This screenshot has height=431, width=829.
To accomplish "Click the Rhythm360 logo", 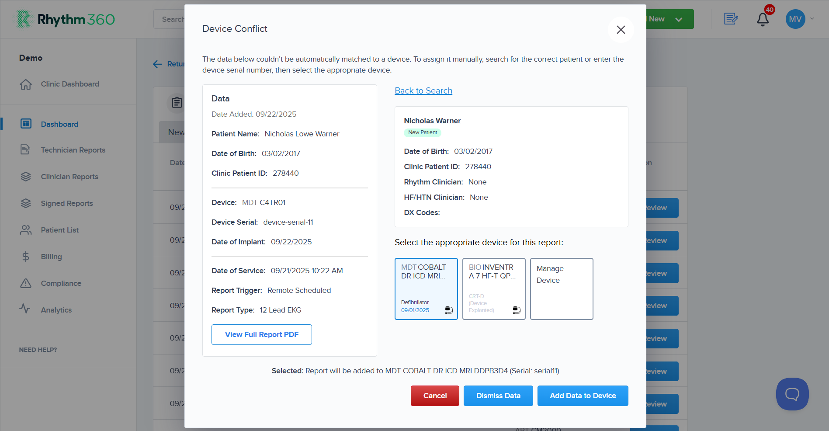I will pos(65,19).
